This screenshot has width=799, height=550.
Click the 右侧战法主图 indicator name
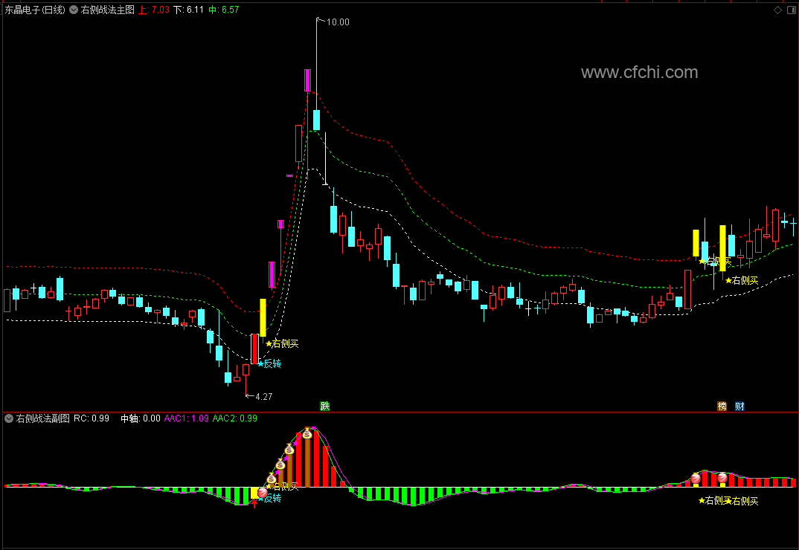[108, 10]
